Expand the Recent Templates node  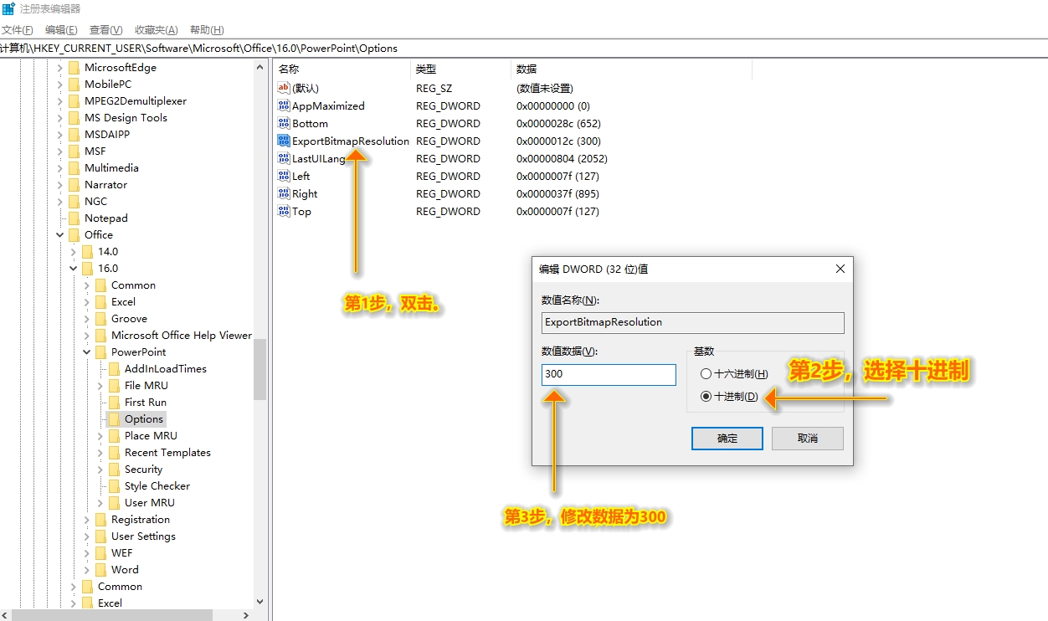click(x=99, y=452)
